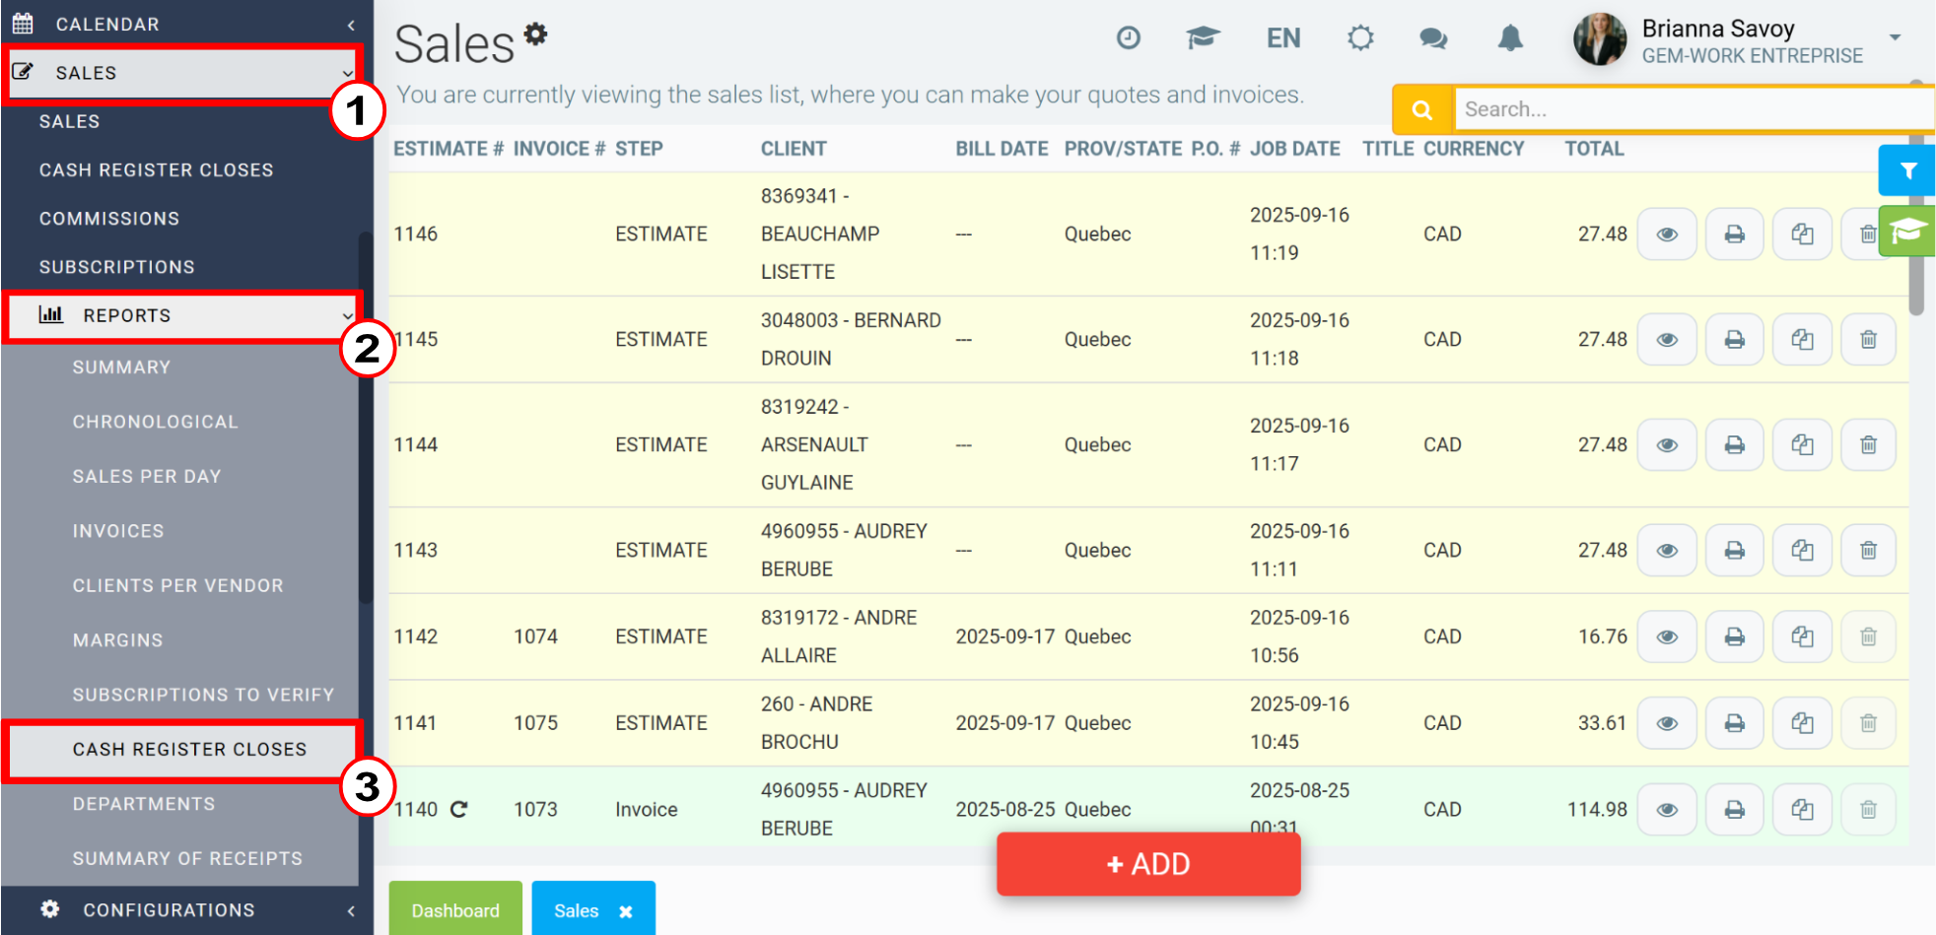Switch to the Dashboard tab
This screenshot has width=1936, height=935.
point(455,910)
